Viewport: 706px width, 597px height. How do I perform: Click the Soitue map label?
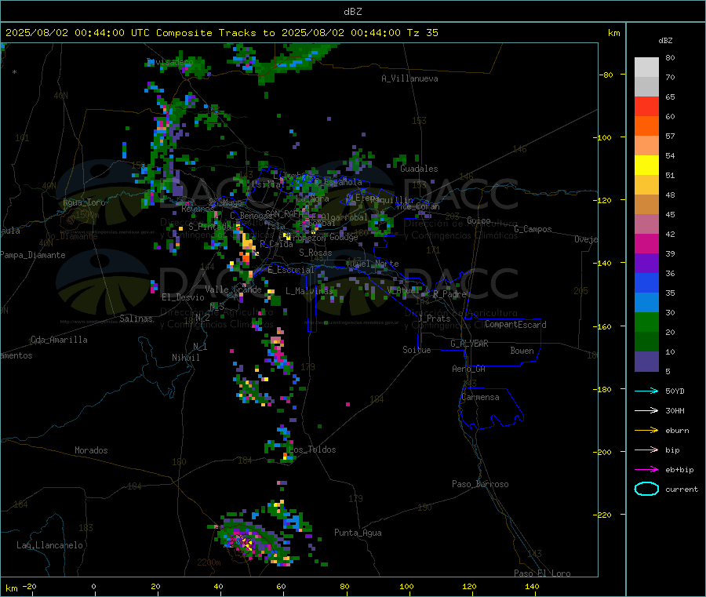click(x=417, y=350)
